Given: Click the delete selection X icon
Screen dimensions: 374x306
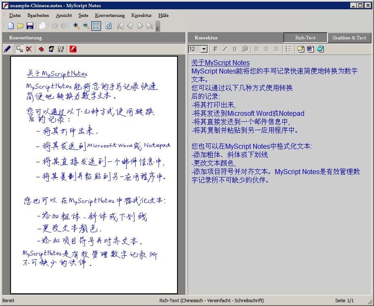Looking at the screenshot, I should pos(29,49).
